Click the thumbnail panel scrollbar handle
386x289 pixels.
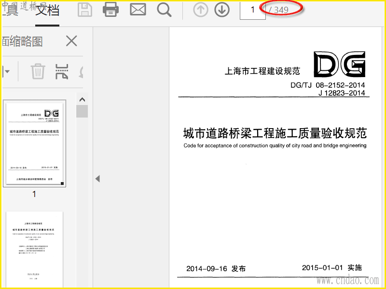tap(82, 111)
